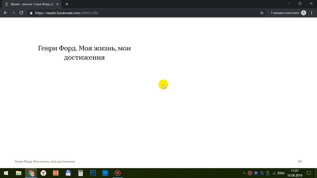
Task: Bookmark this page with the star
Action: [x=262, y=13]
